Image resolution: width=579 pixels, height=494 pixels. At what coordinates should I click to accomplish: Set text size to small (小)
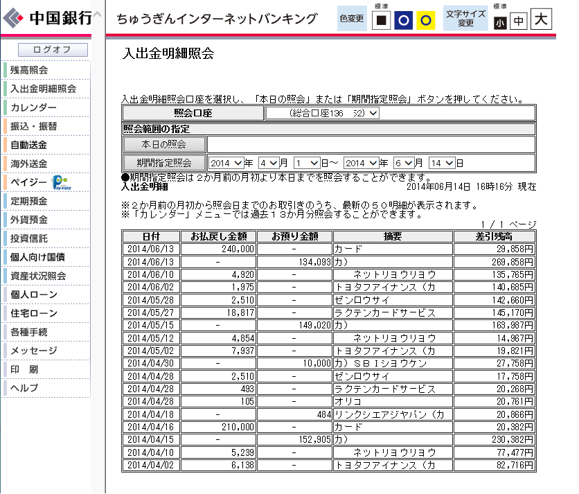pos(500,24)
